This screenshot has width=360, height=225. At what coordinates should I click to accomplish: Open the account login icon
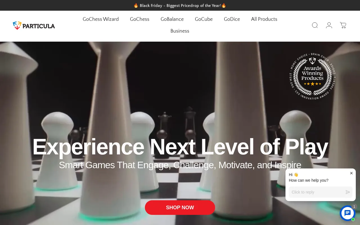pos(329,25)
